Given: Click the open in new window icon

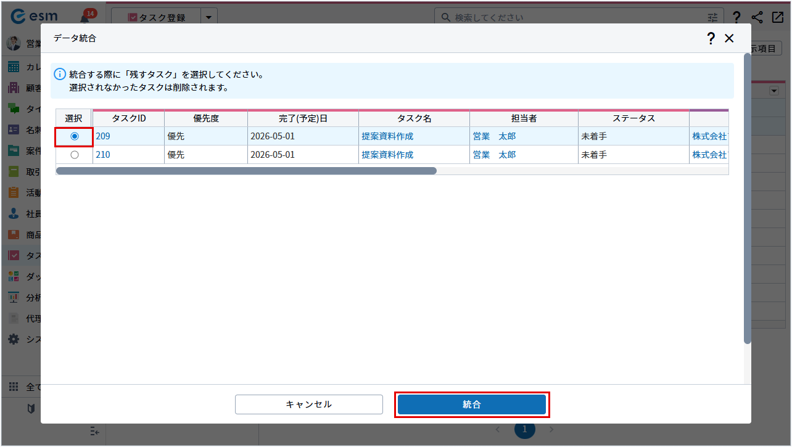Looking at the screenshot, I should point(777,17).
